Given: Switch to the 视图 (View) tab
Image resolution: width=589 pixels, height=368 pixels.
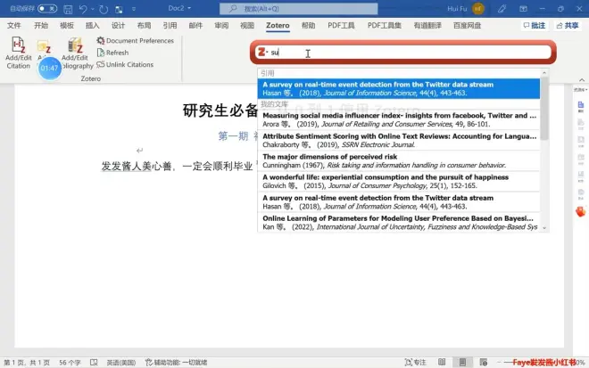Looking at the screenshot, I should 247,26.
